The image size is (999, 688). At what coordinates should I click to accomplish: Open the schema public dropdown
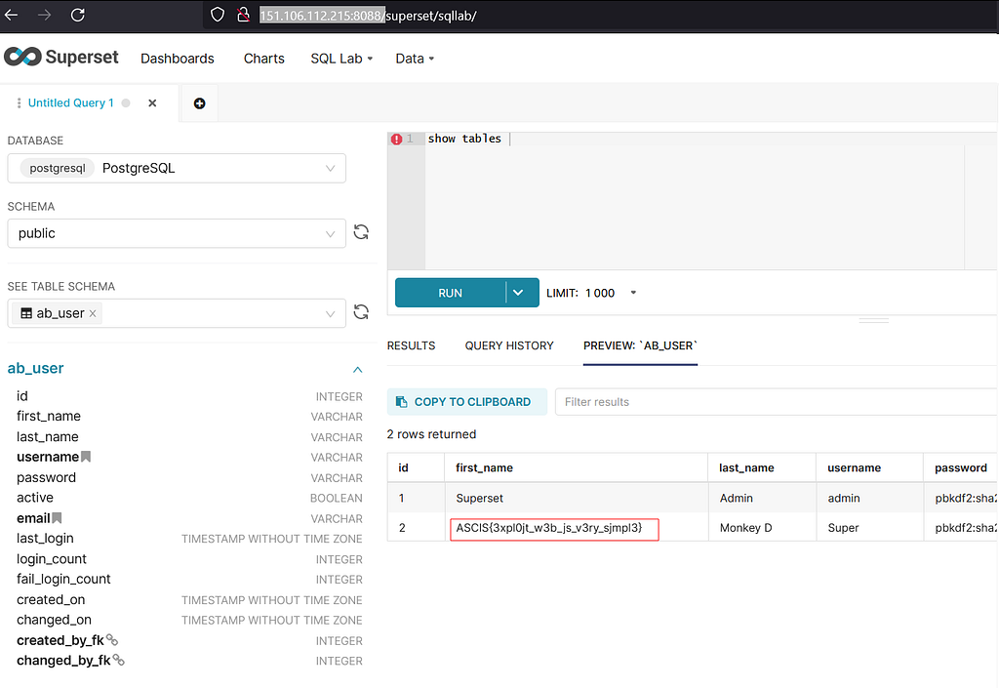point(177,233)
